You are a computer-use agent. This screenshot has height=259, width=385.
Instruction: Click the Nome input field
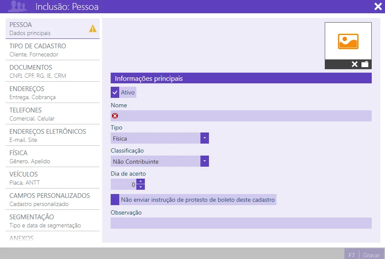pos(241,116)
